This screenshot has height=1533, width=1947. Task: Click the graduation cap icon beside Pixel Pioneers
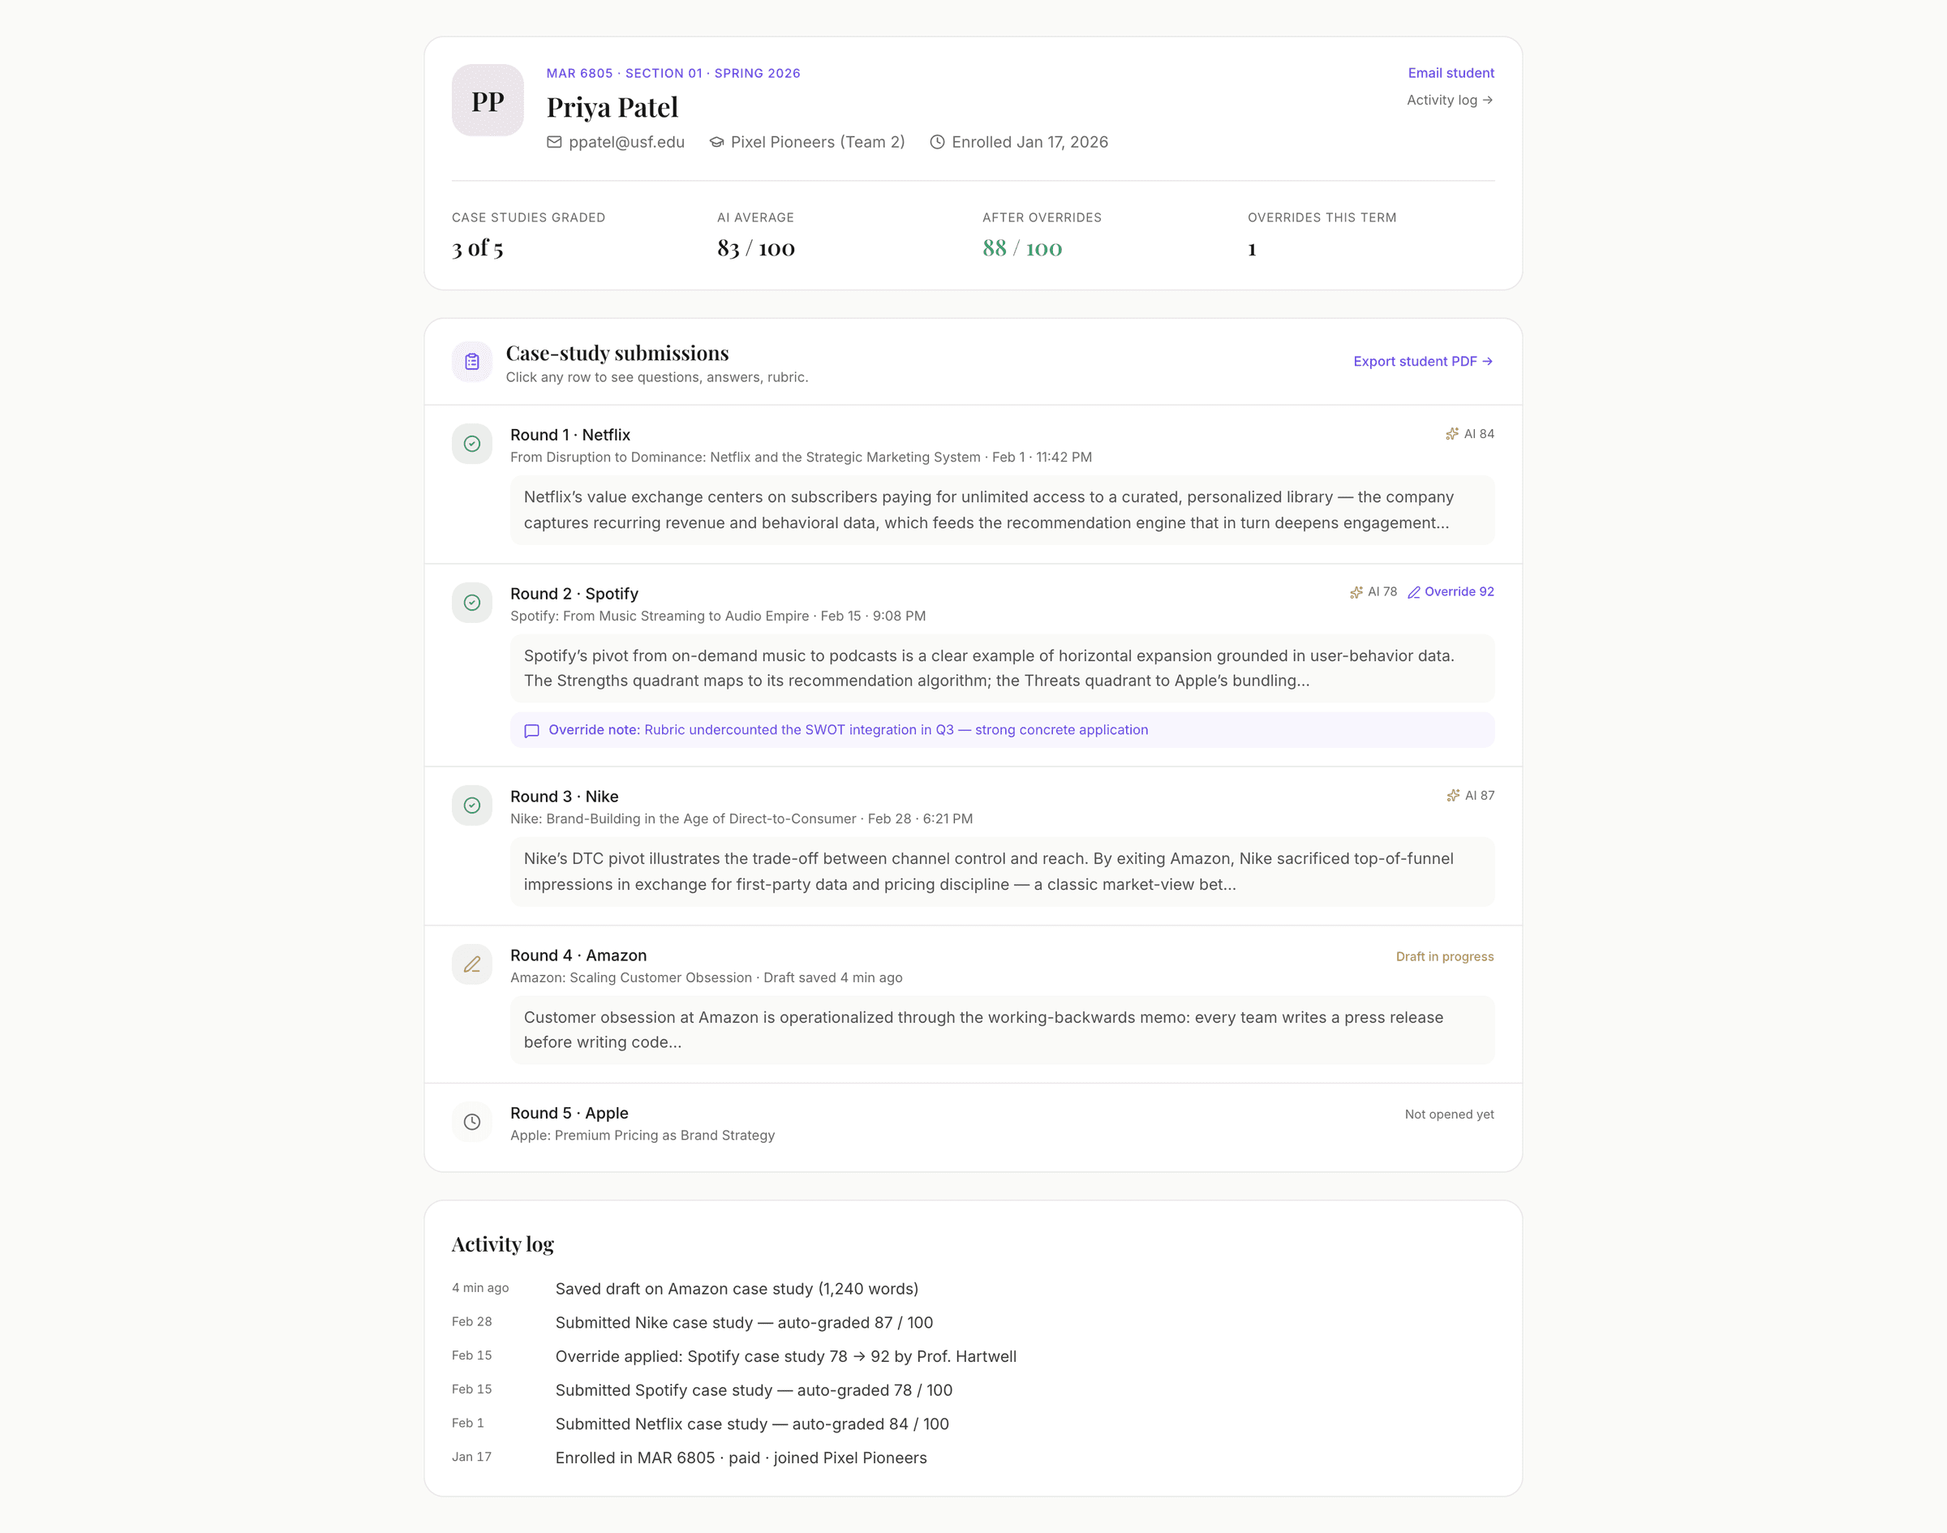[x=716, y=142]
